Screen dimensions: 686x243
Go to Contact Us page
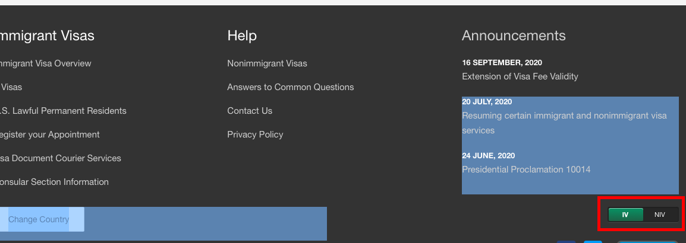coord(250,111)
